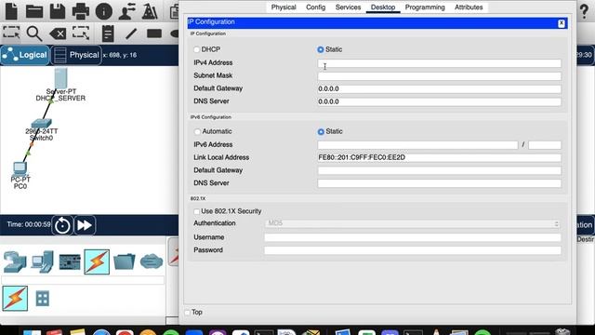Click the Link Local Address field

[x=439, y=157]
